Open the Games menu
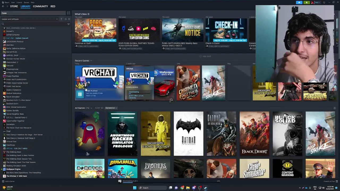The height and width of the screenshot is (191, 340). click(27, 2)
